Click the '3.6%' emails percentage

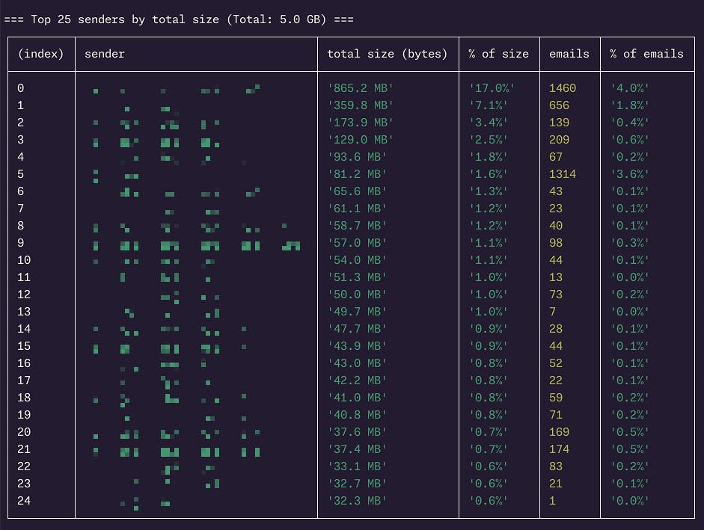click(x=630, y=174)
